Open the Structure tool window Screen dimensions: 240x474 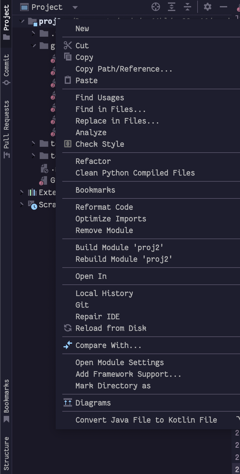6,453
